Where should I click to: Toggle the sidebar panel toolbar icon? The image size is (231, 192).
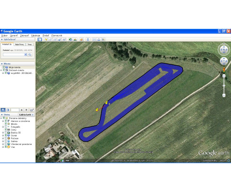tap(39, 39)
